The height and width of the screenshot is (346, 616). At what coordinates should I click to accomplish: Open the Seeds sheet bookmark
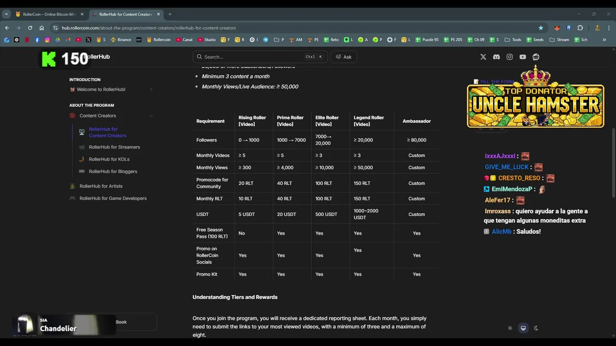[535, 40]
